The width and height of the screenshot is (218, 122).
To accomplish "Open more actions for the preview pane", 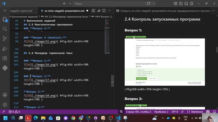I will click(x=214, y=11).
